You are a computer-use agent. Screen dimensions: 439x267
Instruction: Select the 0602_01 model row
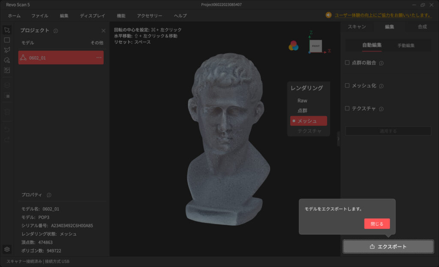[x=61, y=58]
